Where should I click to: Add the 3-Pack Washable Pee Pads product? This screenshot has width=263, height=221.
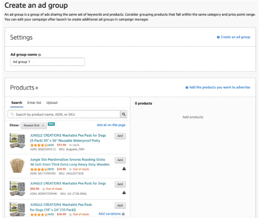pyautogui.click(x=120, y=136)
